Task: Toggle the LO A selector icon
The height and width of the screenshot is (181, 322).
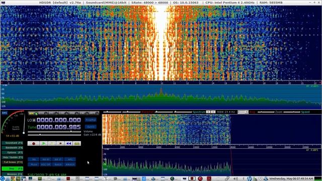Action: tap(34, 120)
